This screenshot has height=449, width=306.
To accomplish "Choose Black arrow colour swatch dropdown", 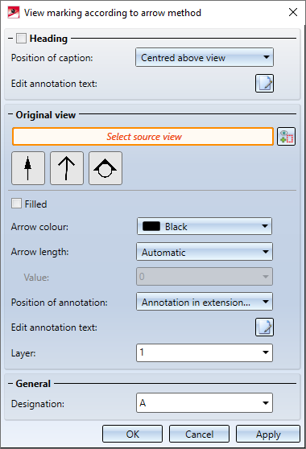I will (x=205, y=226).
